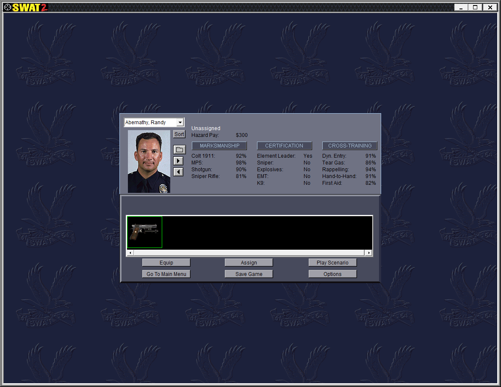Viewport: 501px width, 387px height.
Task: Click the Colt 1911 92% value
Action: coord(241,156)
